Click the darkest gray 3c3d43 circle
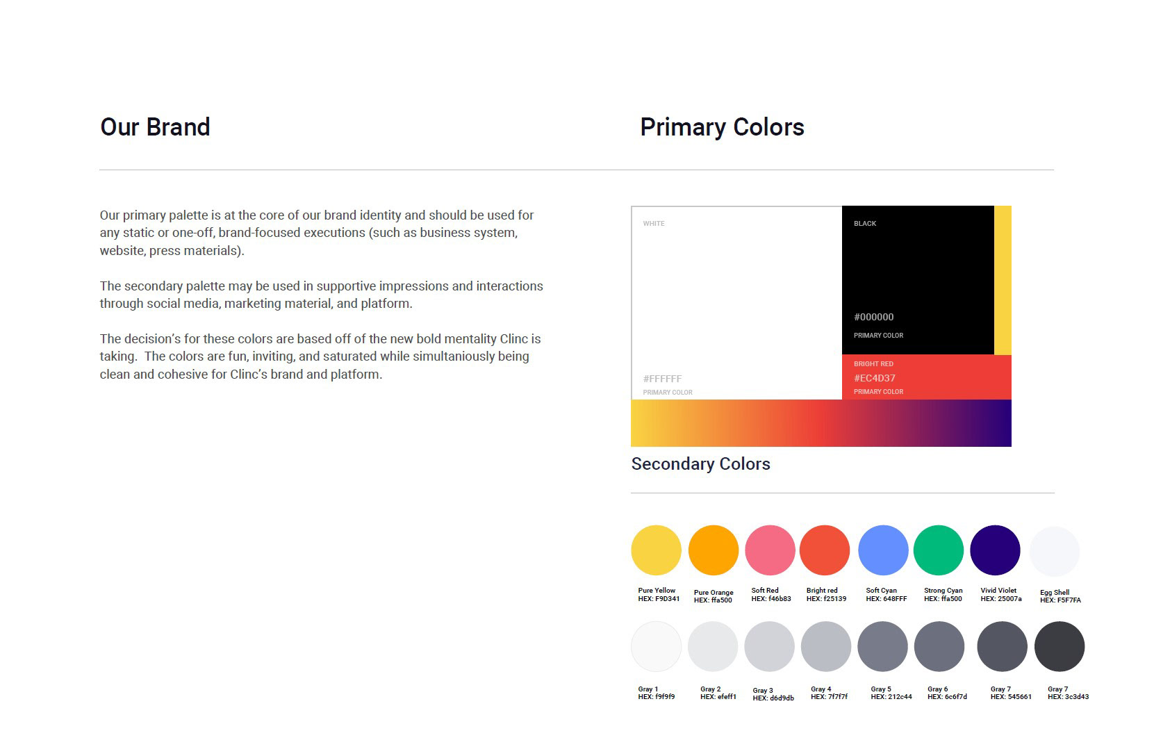1154x747 pixels. coord(1060,646)
